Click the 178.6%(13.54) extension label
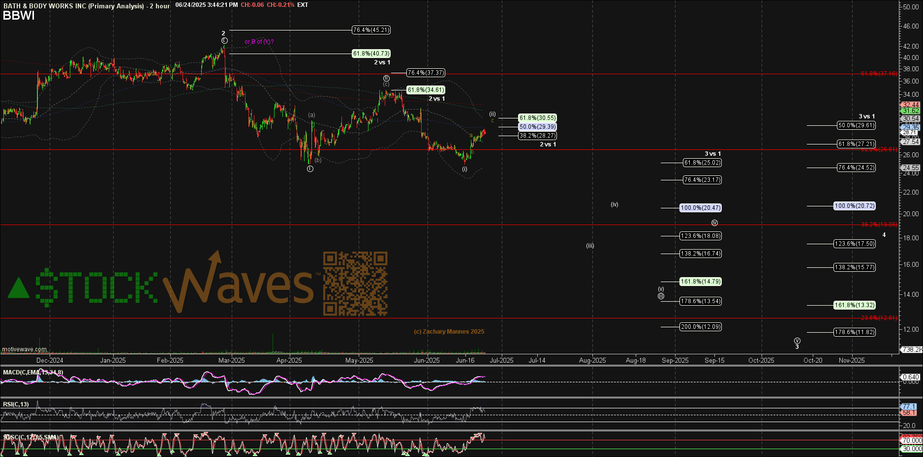This screenshot has height=457, width=923. pos(701,301)
